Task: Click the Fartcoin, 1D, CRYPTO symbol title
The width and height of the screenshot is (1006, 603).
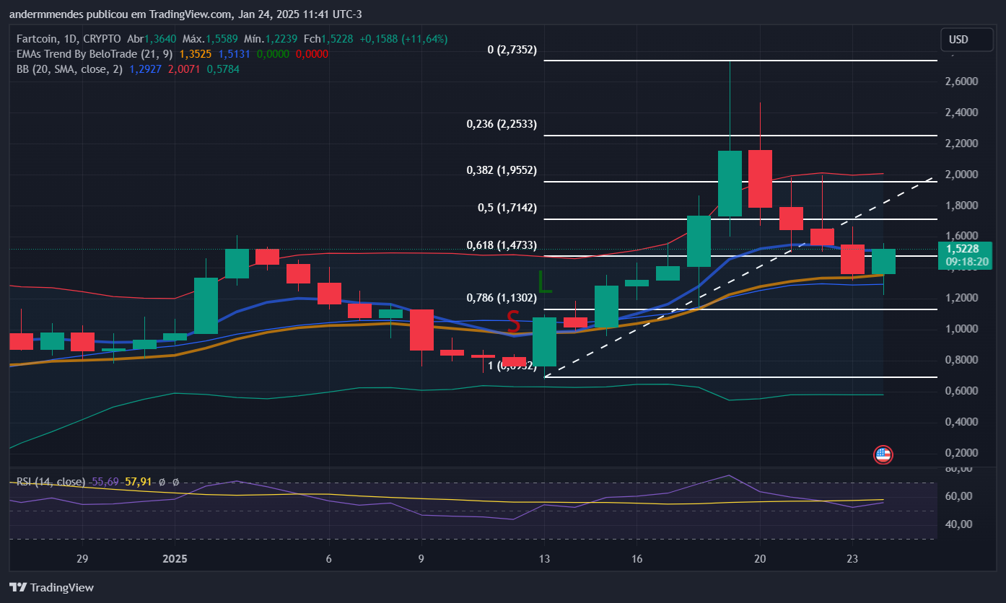Action: 70,39
